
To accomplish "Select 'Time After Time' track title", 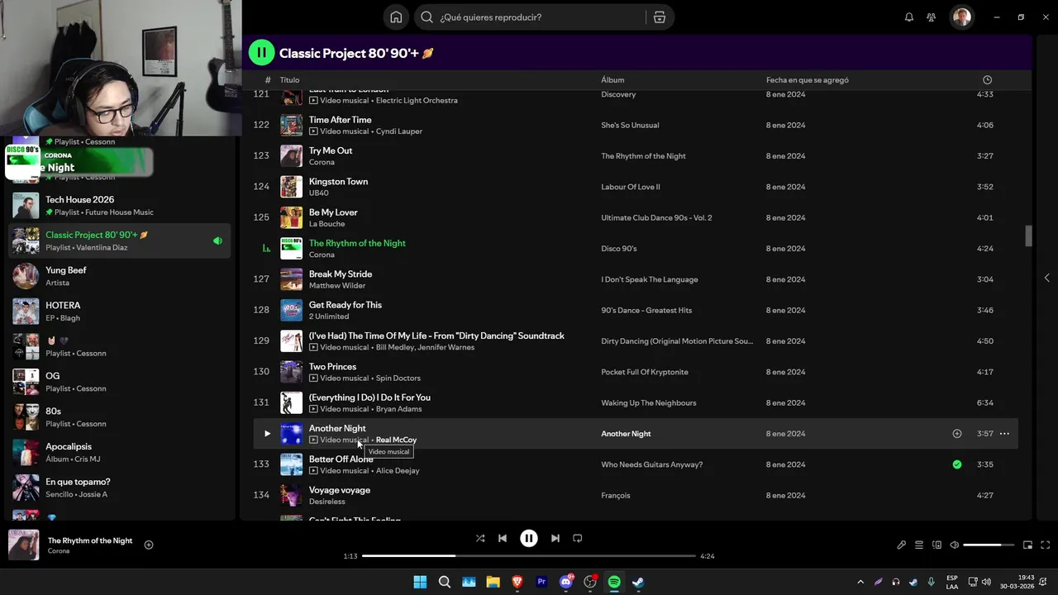I will coord(341,120).
